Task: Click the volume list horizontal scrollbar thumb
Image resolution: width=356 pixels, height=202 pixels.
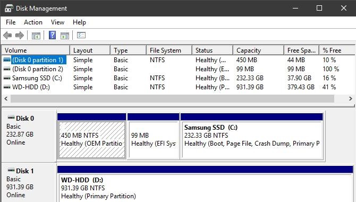Action: 172,99
